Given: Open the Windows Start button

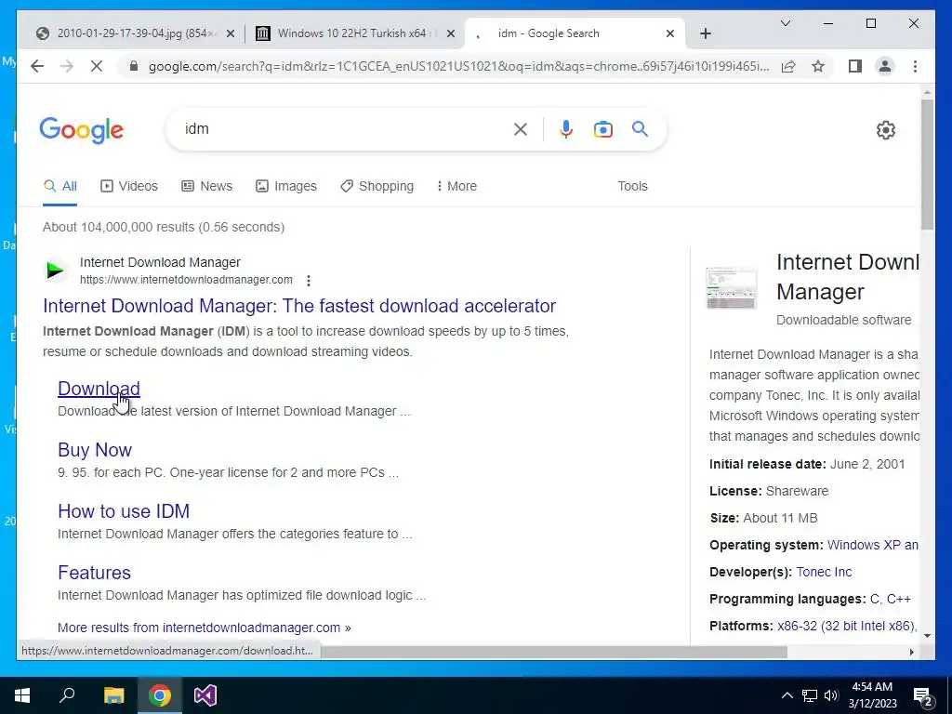Looking at the screenshot, I should [x=22, y=695].
